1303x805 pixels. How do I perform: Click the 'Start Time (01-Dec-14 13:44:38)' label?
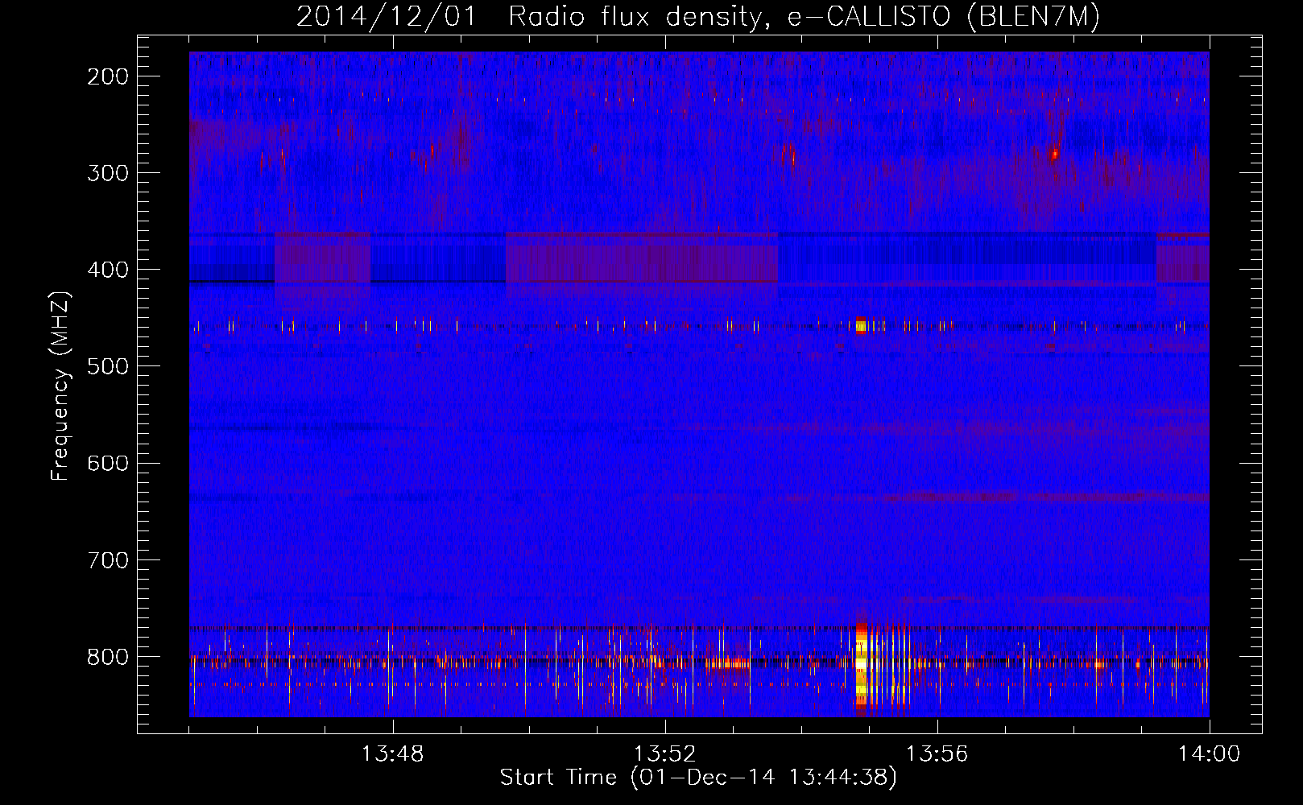[698, 778]
